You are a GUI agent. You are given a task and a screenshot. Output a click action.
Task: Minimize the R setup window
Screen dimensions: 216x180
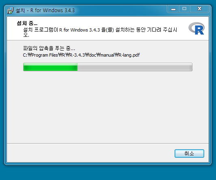[x=173, y=9]
